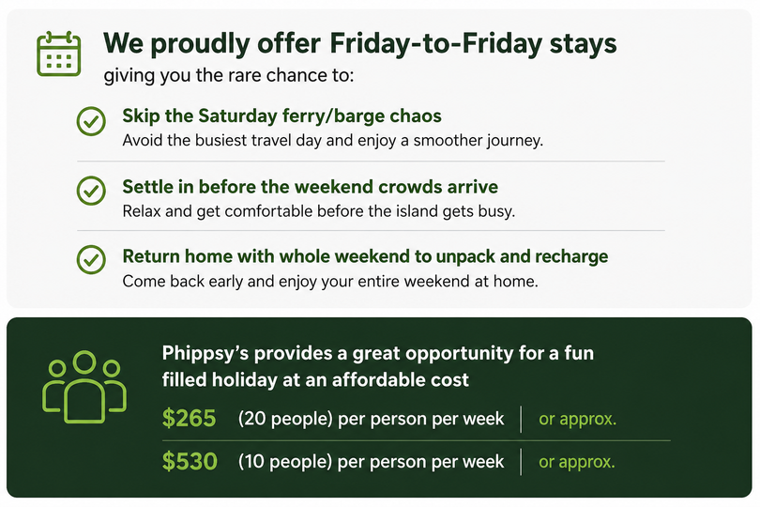The height and width of the screenshot is (507, 760).
Task: Click the green calendar icon
Action: (x=59, y=54)
